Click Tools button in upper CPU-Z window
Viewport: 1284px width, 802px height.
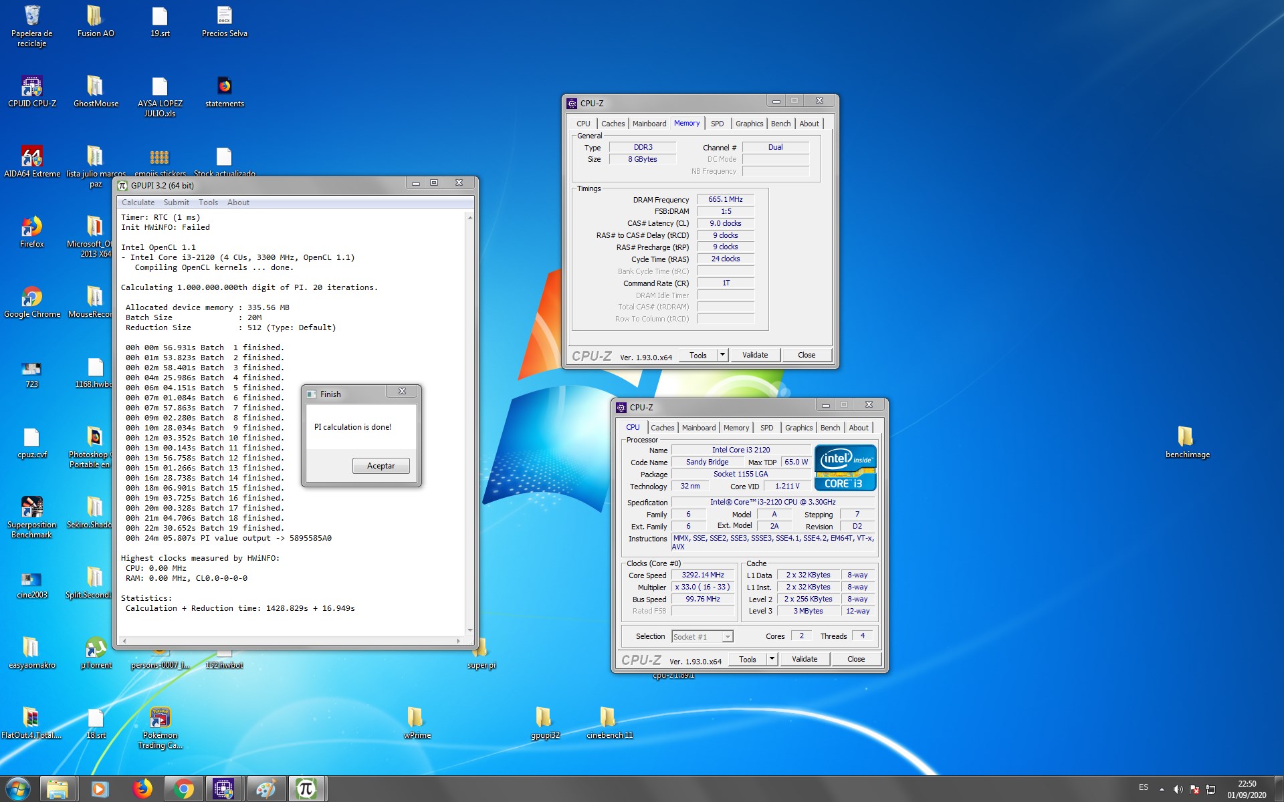pos(698,355)
